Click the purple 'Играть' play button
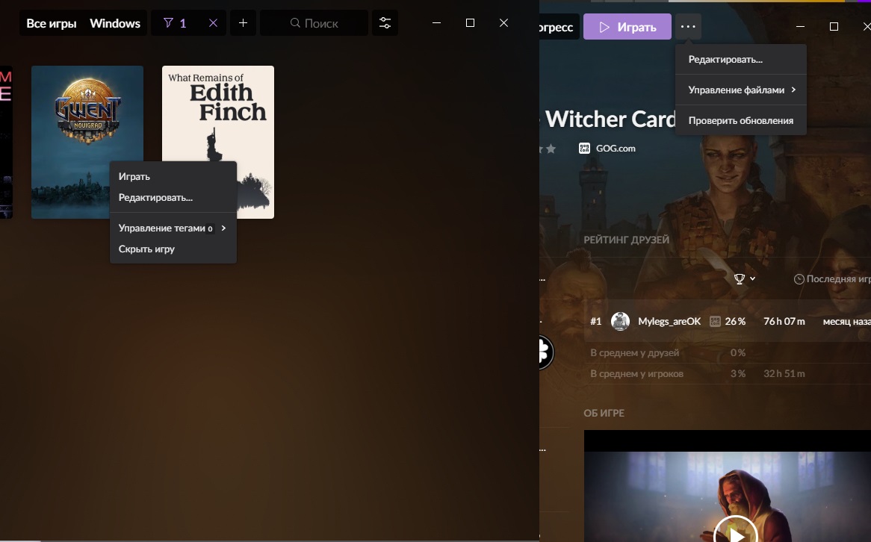This screenshot has width=871, height=542. pos(627,27)
